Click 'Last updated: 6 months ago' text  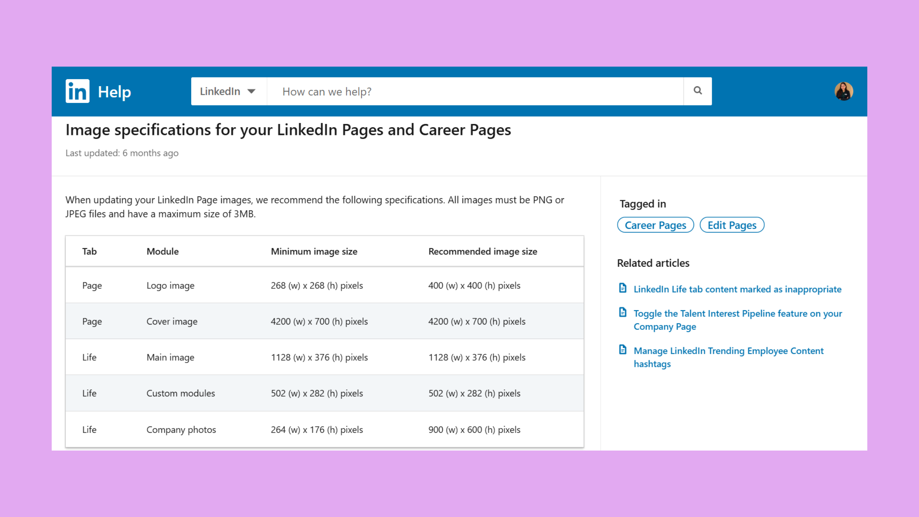(122, 153)
